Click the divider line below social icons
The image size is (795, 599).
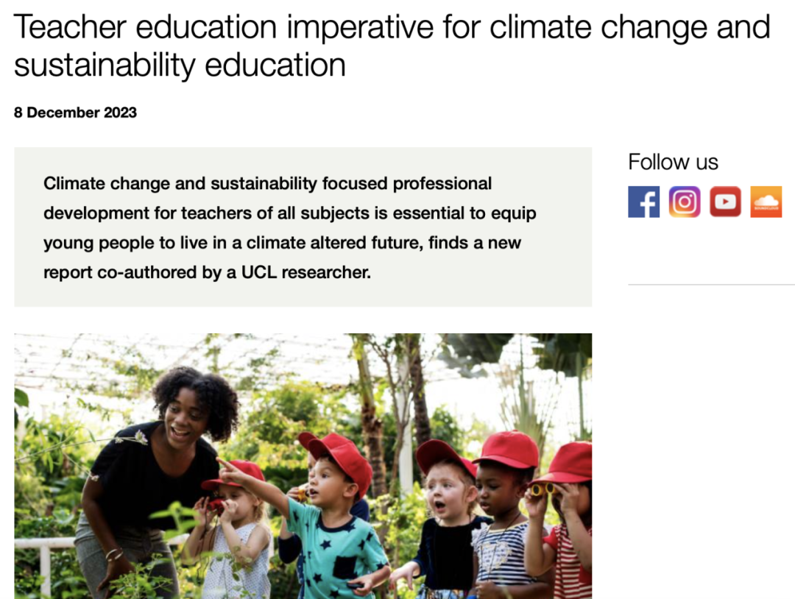click(x=711, y=284)
